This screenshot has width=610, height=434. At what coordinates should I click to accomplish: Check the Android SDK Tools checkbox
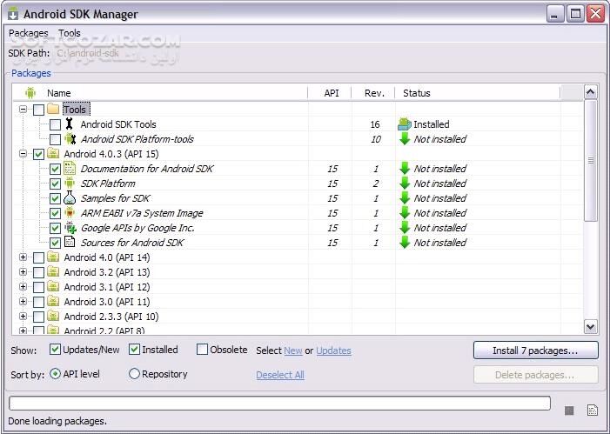point(55,124)
